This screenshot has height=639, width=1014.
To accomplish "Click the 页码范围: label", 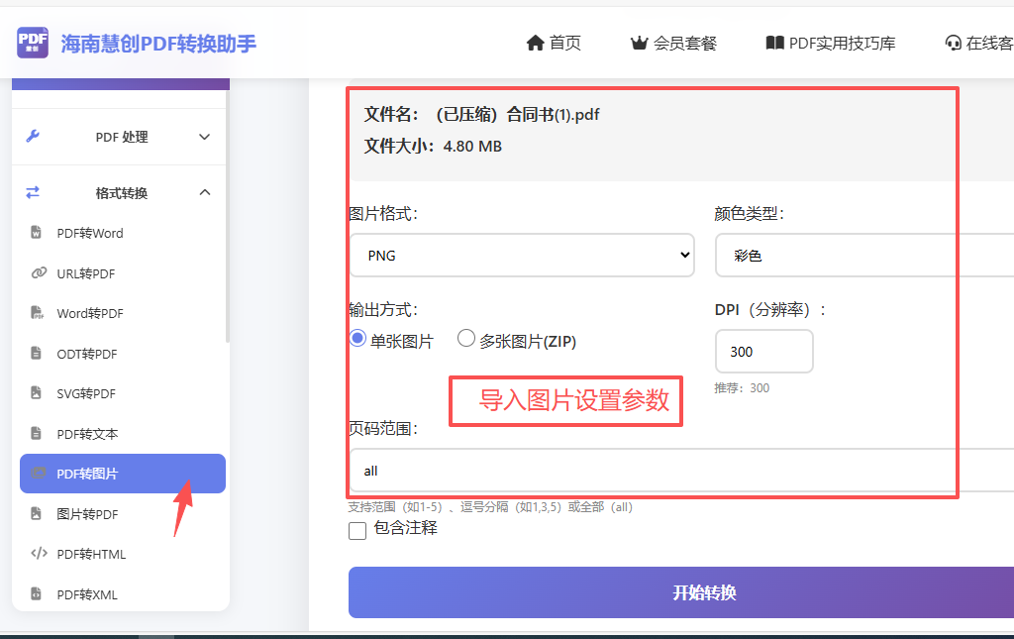I will [383, 429].
